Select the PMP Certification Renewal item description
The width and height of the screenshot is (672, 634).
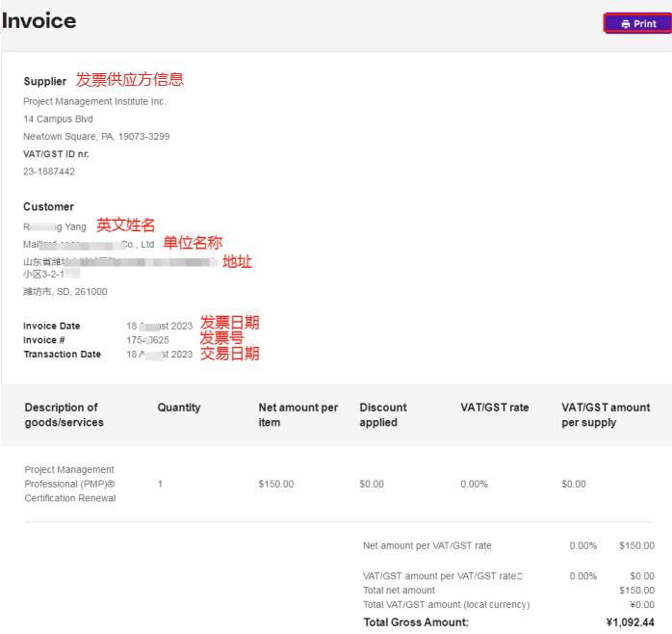70,484
